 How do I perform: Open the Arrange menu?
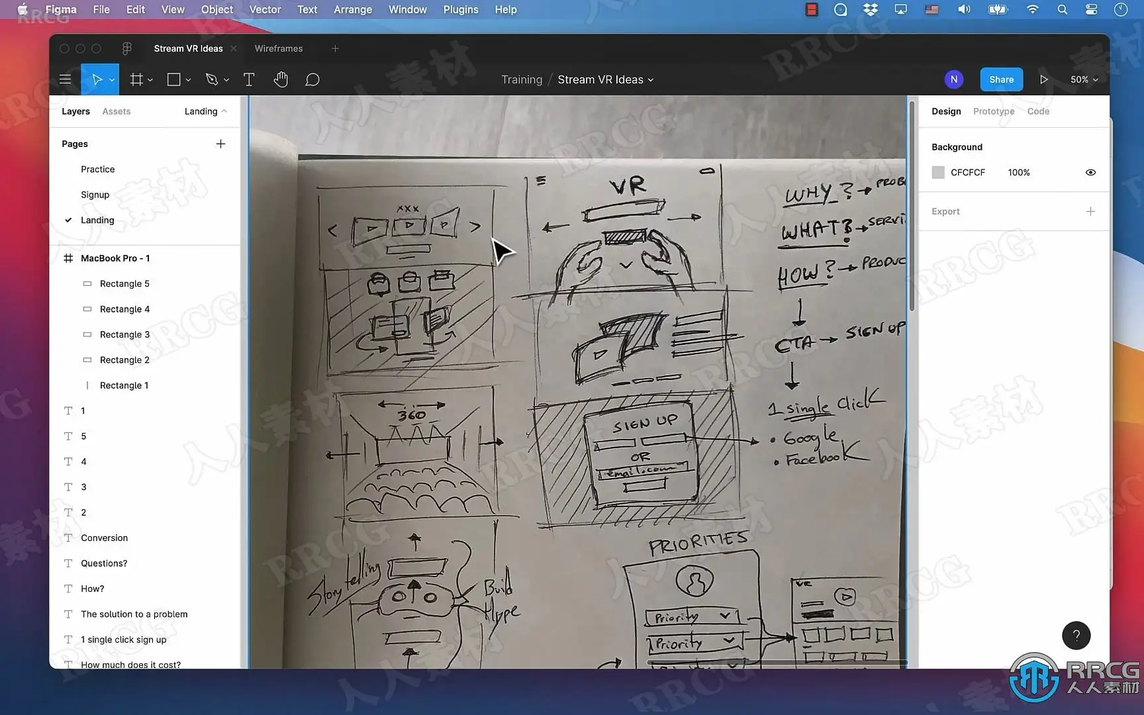coord(353,9)
